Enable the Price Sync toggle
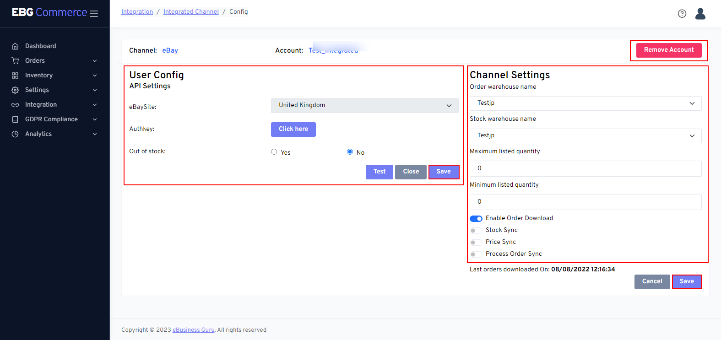The image size is (721, 340). (x=476, y=243)
